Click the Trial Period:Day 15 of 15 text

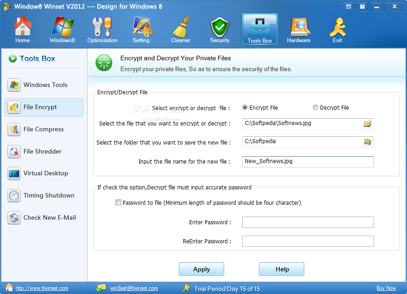point(227,289)
